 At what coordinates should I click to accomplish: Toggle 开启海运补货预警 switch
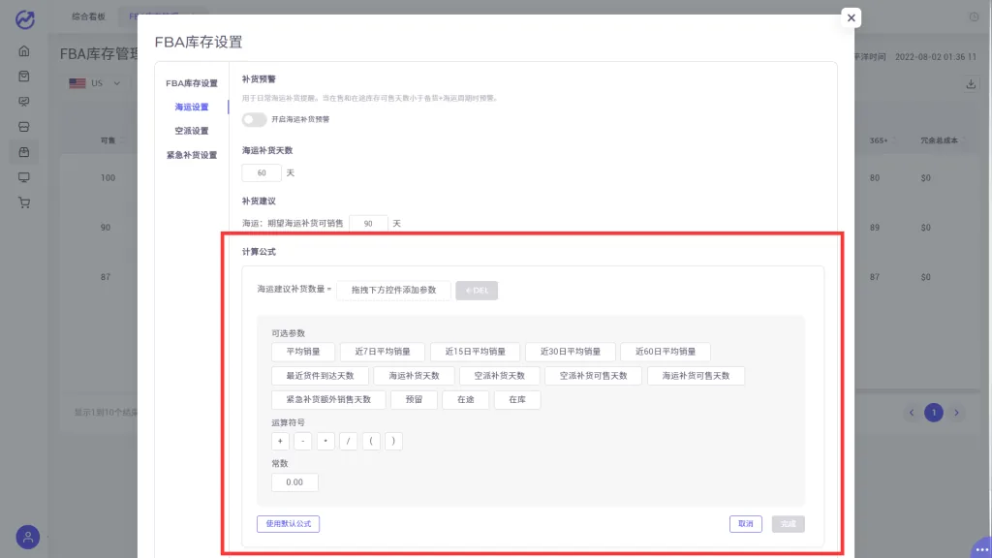click(254, 119)
